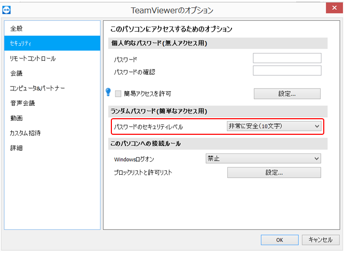Enable the 簡易アクセスを許可 checkbox
The image size is (345, 253).
[118, 94]
